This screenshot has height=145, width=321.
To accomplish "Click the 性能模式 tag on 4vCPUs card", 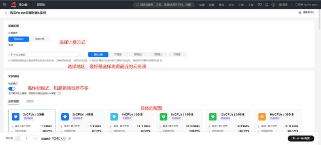I will pyautogui.click(x=127, y=118).
